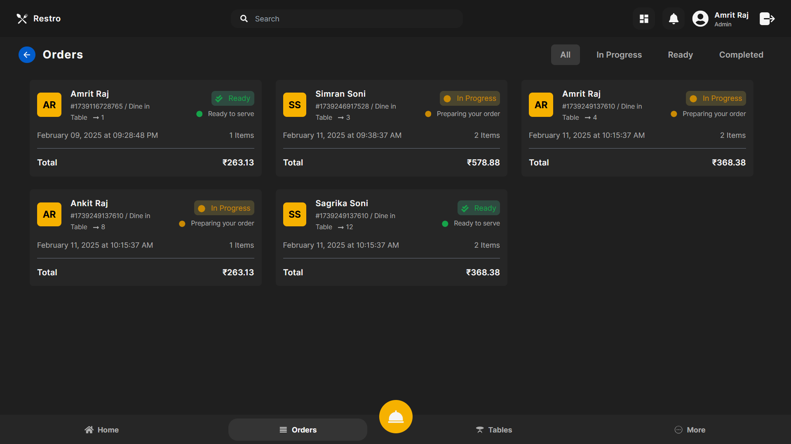Click the back arrow next to Orders heading

point(26,54)
